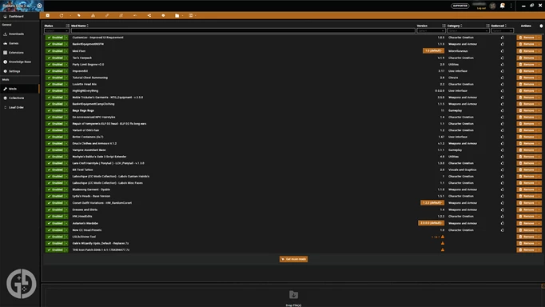Endorse Party Limit Begone with thumbs-up icon
Image resolution: width=545 pixels, height=307 pixels.
[503, 64]
